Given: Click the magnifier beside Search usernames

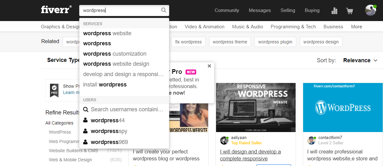Looking at the screenshot, I should pyautogui.click(x=86, y=109).
